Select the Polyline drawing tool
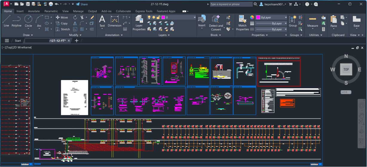Image resolution: width=367 pixels, height=167 pixels. tap(16, 21)
